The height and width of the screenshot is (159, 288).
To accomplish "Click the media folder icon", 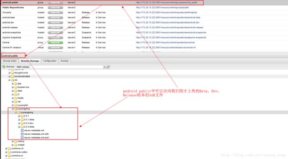I will 16,98.
